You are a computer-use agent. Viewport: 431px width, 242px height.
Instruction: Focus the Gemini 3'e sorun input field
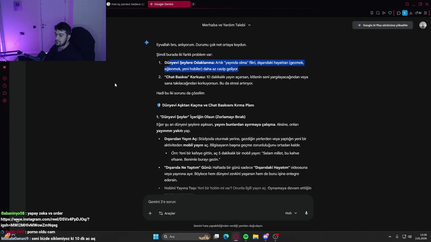[228, 202]
